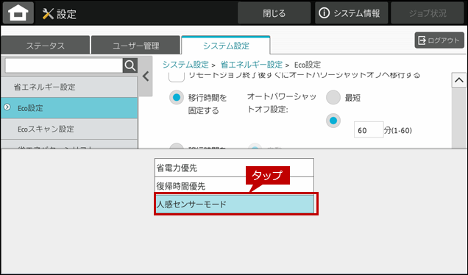Select the システム設定 tab
This screenshot has height=275, width=468.
pyautogui.click(x=226, y=46)
